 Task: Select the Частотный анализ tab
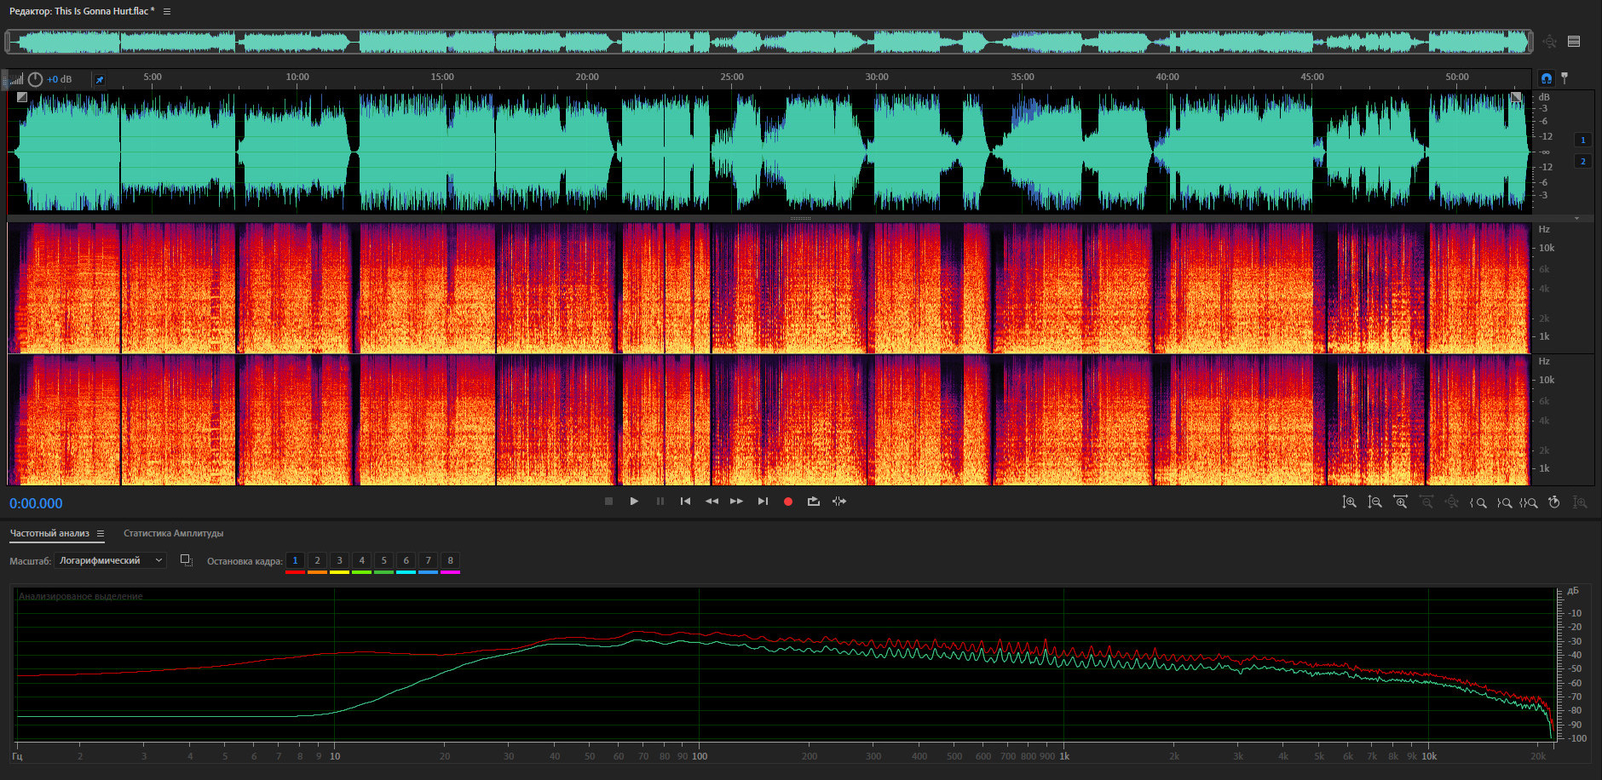point(49,534)
